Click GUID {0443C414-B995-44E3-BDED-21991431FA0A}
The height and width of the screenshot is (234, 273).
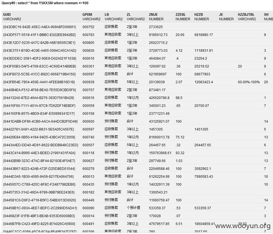point(39,153)
